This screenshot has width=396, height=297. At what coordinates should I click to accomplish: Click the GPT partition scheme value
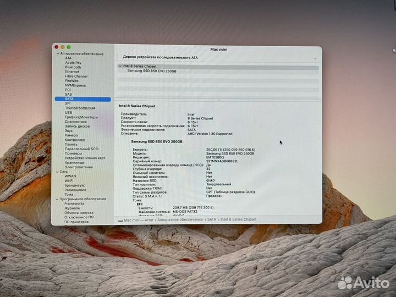coord(230,192)
